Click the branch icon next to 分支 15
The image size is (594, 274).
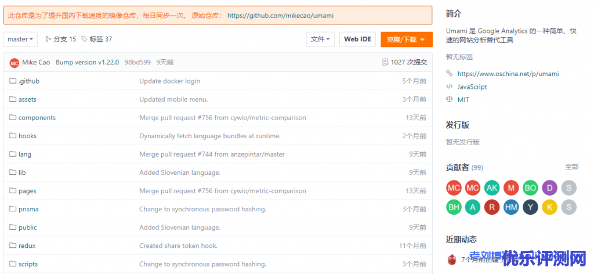tap(48, 39)
